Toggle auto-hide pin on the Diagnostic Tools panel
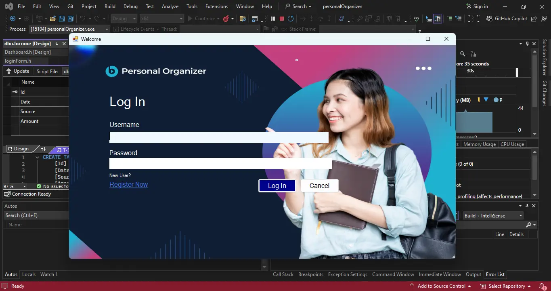Image resolution: width=551 pixels, height=291 pixels. click(x=527, y=43)
